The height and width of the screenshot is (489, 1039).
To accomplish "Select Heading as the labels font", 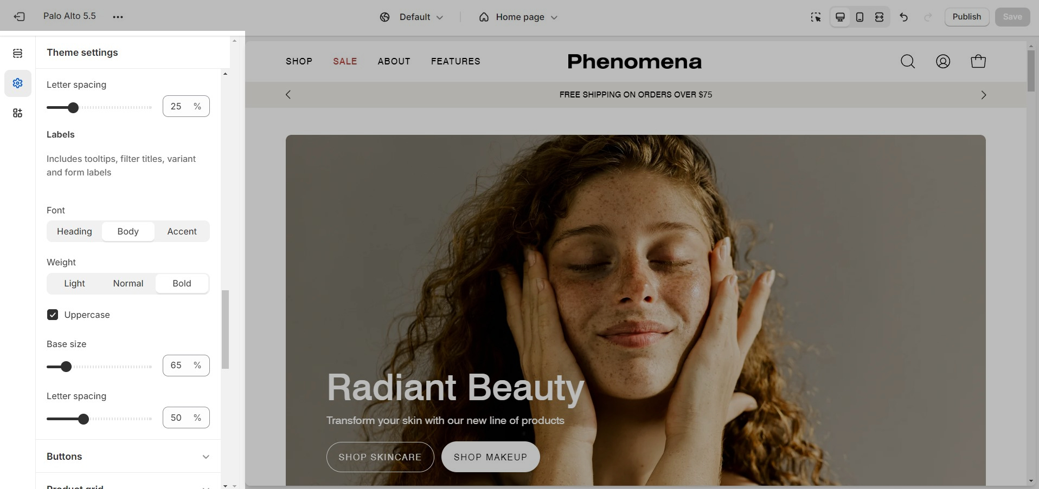I will click(74, 231).
